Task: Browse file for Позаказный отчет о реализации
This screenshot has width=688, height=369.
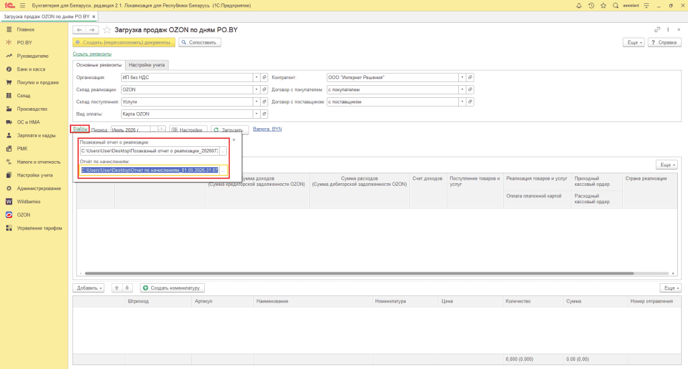Action: [x=223, y=151]
